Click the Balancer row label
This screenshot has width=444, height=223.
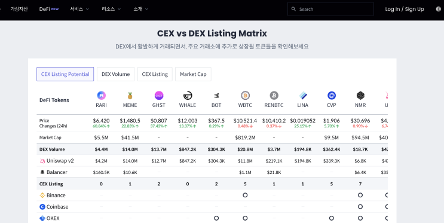point(57,172)
